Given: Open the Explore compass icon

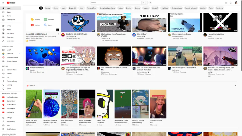Looking at the screenshot, I should (3, 12).
